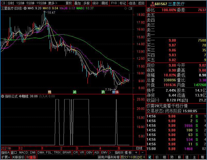Select the BRAR indicator tab
This screenshot has width=207, height=160.
(x=67, y=153)
